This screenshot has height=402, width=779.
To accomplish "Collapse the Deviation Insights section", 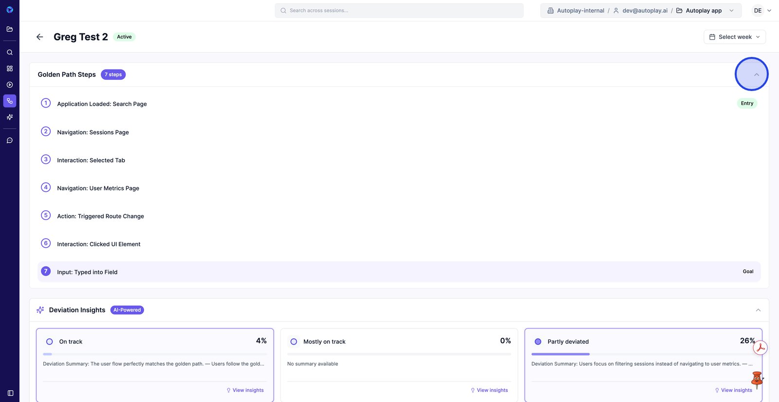I will point(758,310).
